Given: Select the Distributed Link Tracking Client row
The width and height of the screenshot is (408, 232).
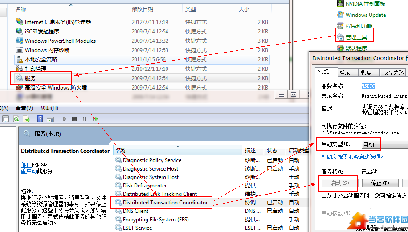Looking at the screenshot, I should click(212, 194).
